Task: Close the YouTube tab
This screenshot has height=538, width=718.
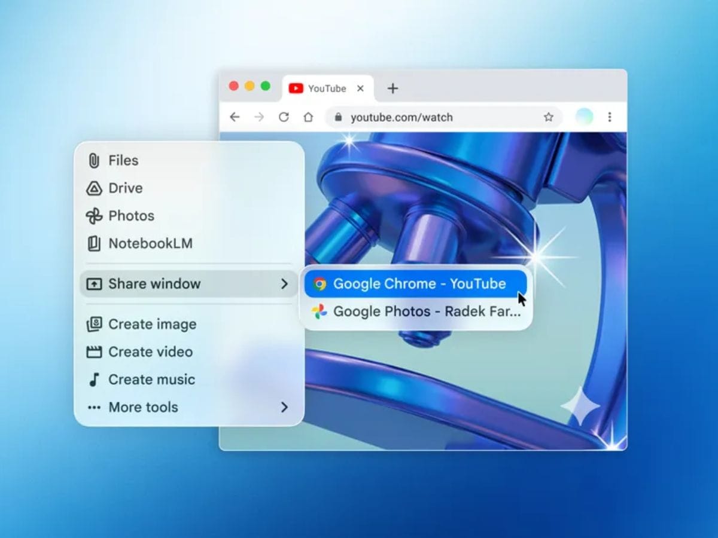Action: click(x=360, y=88)
